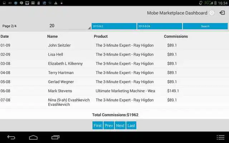Go to the Next page

(120, 125)
